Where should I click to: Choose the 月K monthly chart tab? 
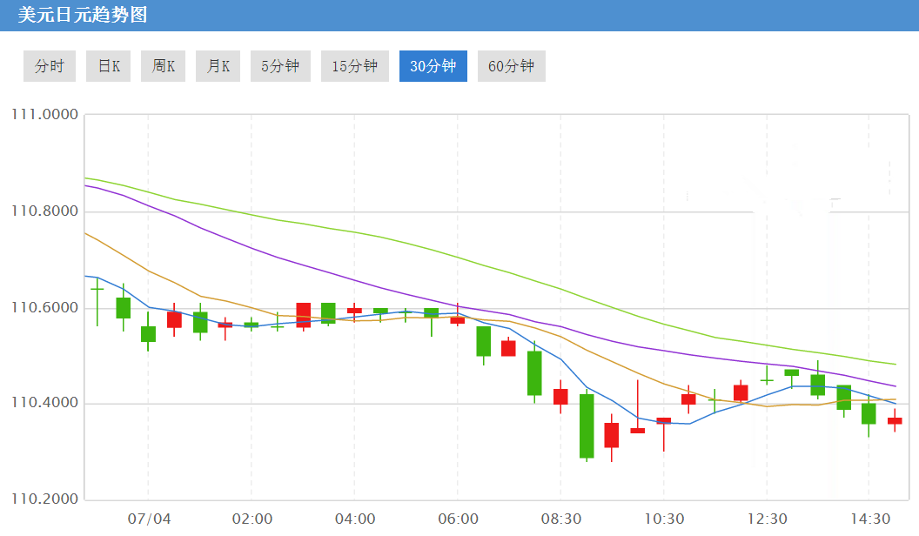pos(218,66)
